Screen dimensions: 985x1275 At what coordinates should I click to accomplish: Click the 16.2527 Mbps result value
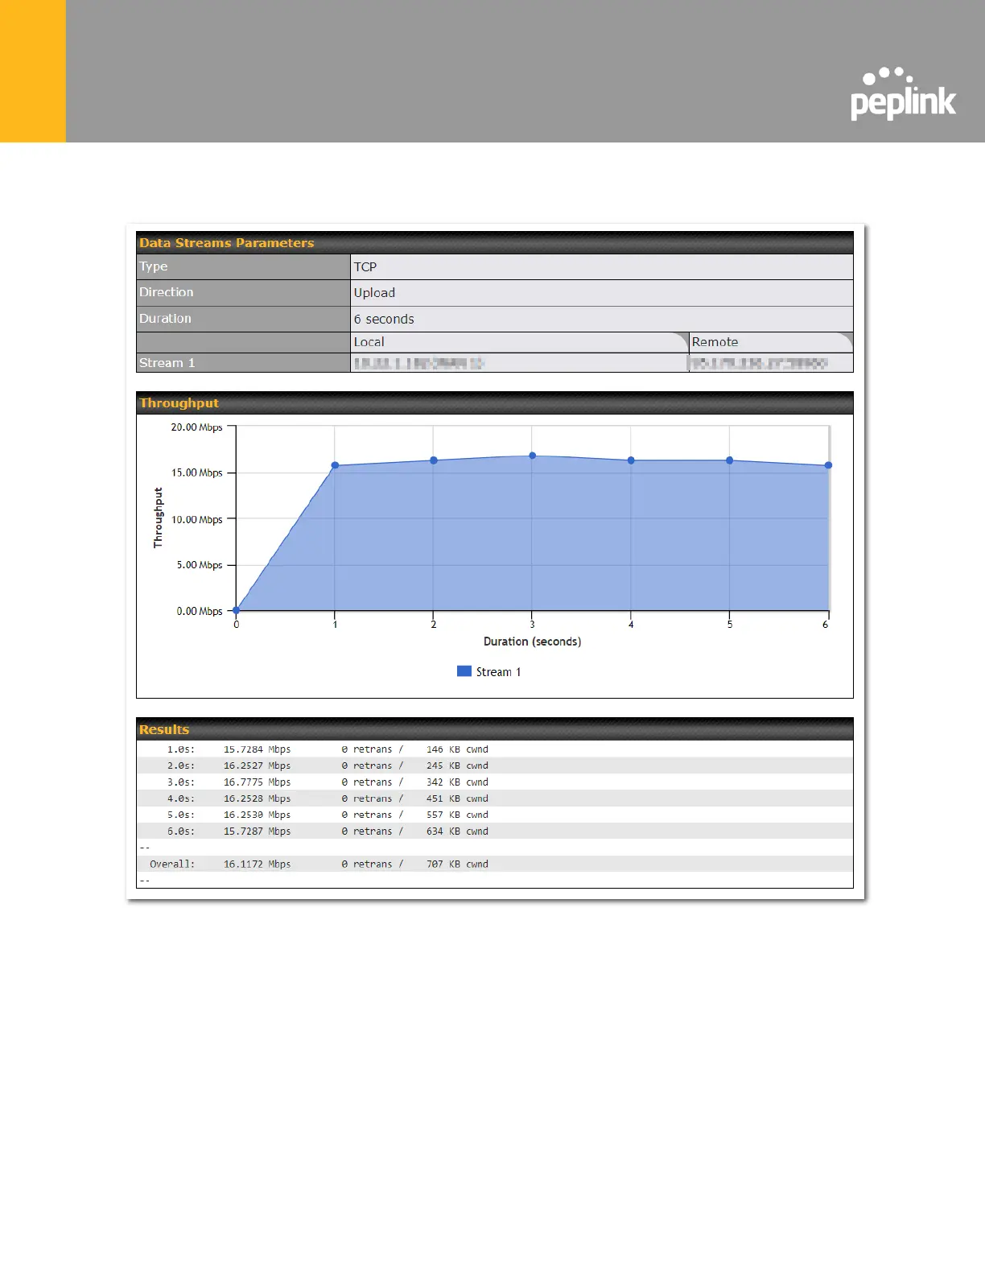(x=257, y=765)
